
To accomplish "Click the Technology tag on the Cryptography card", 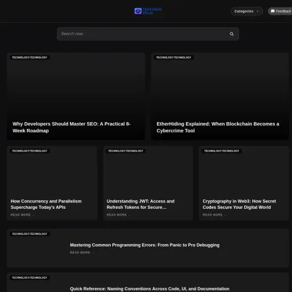I will [222, 151].
